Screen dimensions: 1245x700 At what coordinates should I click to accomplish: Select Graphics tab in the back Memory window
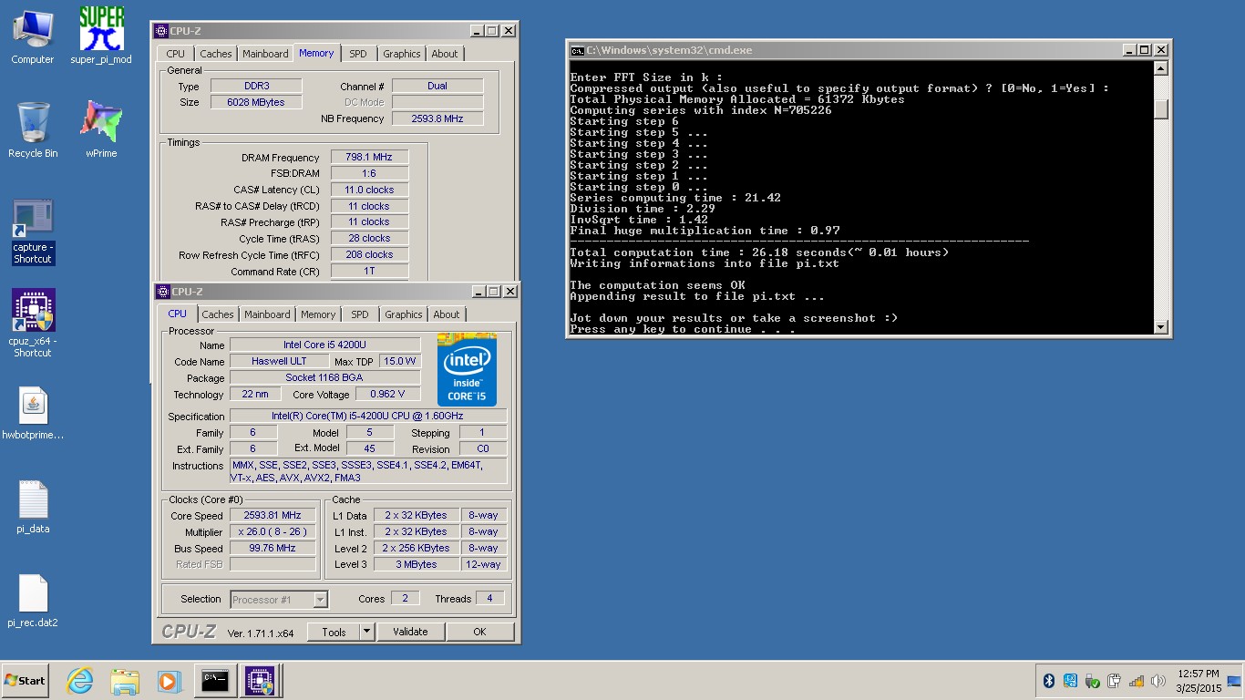tap(402, 54)
